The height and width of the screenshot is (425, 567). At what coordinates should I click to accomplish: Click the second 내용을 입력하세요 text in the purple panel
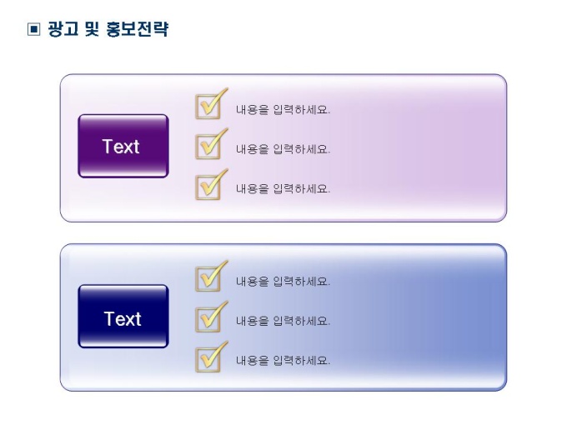click(283, 149)
